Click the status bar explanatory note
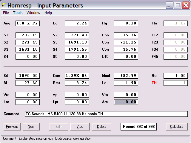Image resolution: width=191 pixels, height=143 pixels. (x=55, y=139)
